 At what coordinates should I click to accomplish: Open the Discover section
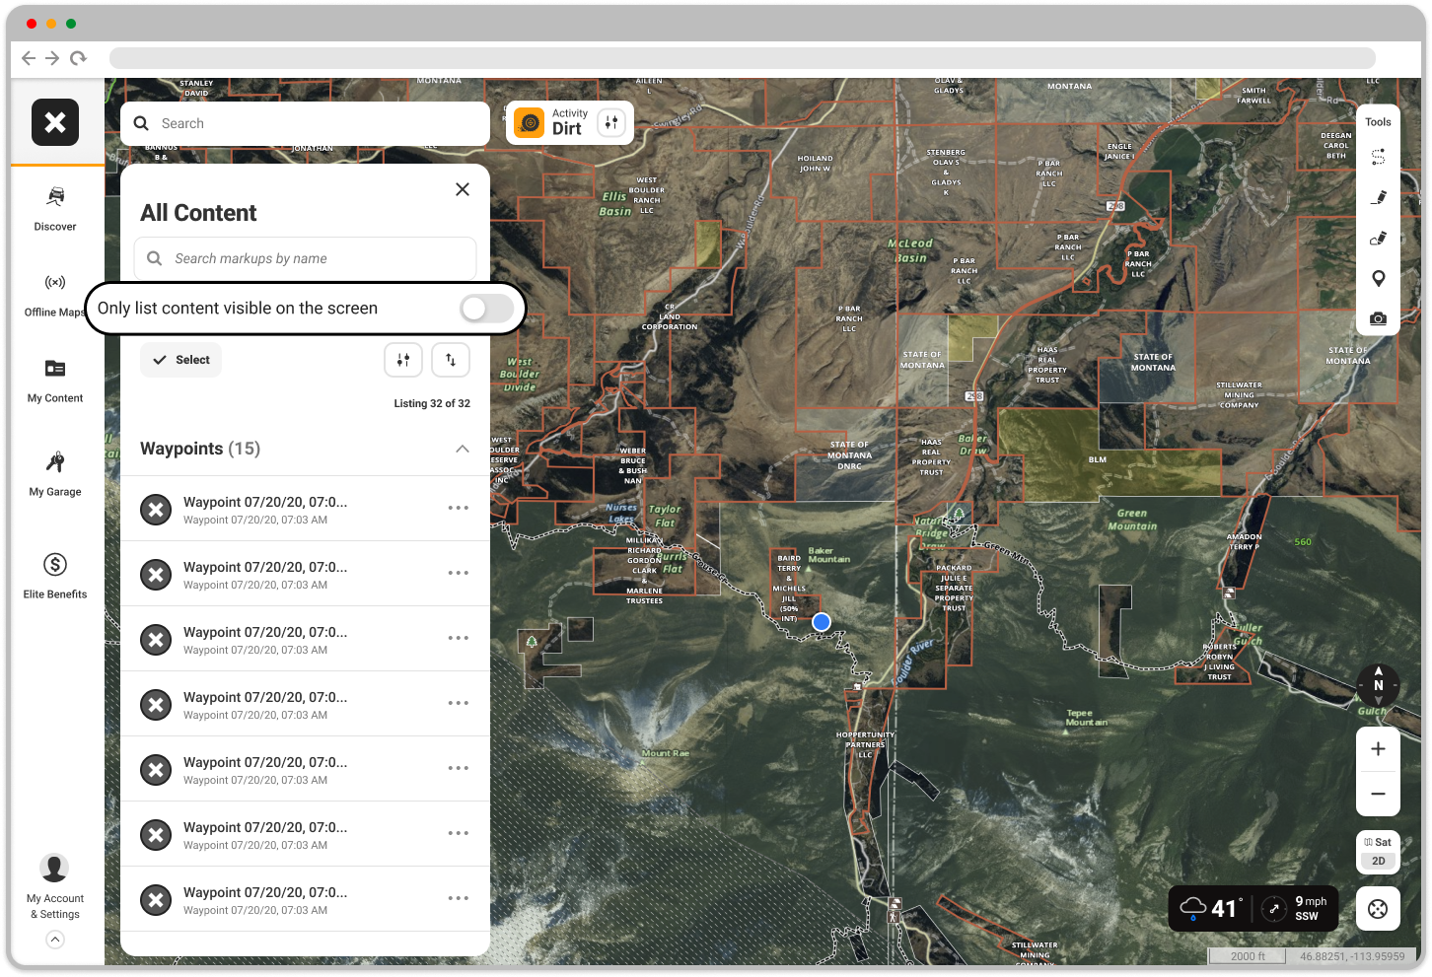click(x=55, y=209)
